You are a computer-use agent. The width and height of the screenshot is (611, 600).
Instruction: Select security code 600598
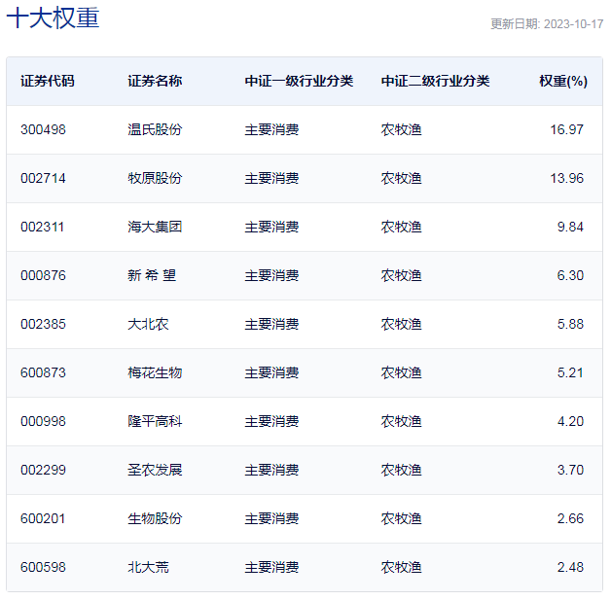43,567
